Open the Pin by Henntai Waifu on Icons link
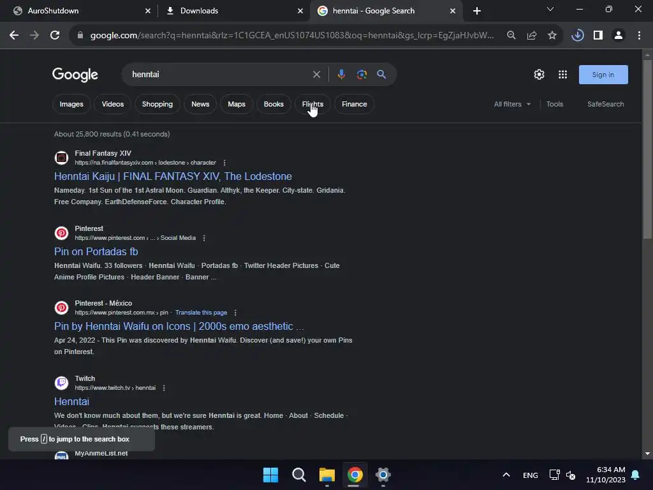 pyautogui.click(x=179, y=326)
